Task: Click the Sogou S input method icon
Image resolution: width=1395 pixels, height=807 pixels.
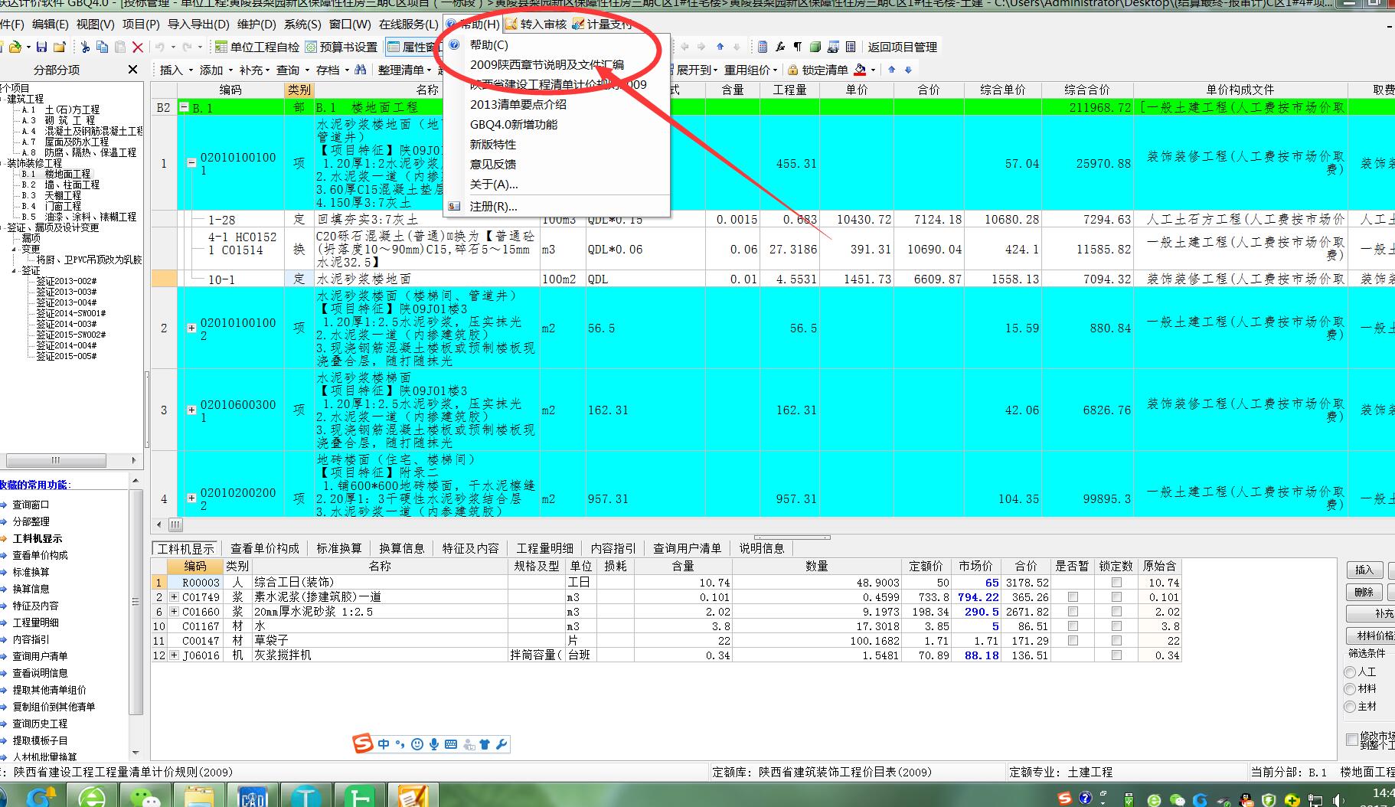Action: click(x=362, y=743)
